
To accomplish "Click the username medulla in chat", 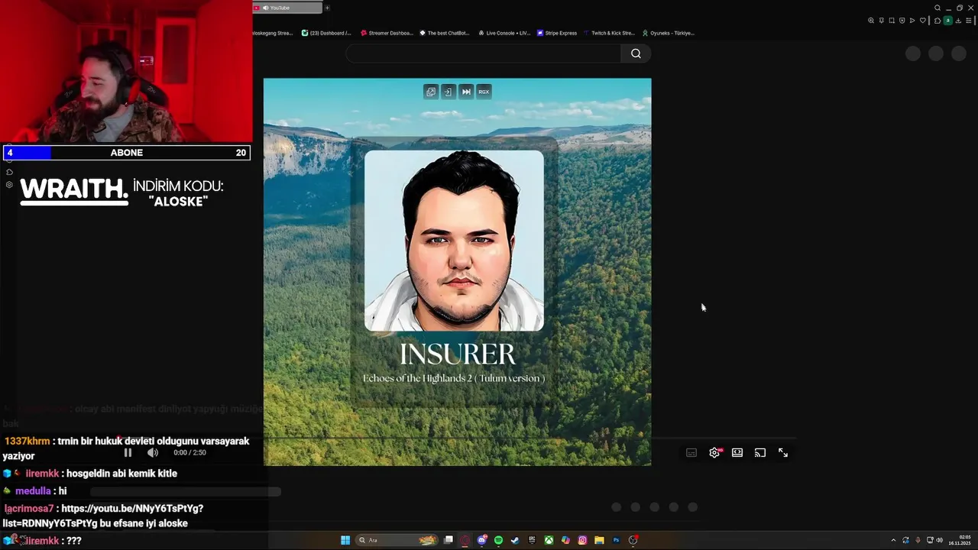I will pos(33,491).
